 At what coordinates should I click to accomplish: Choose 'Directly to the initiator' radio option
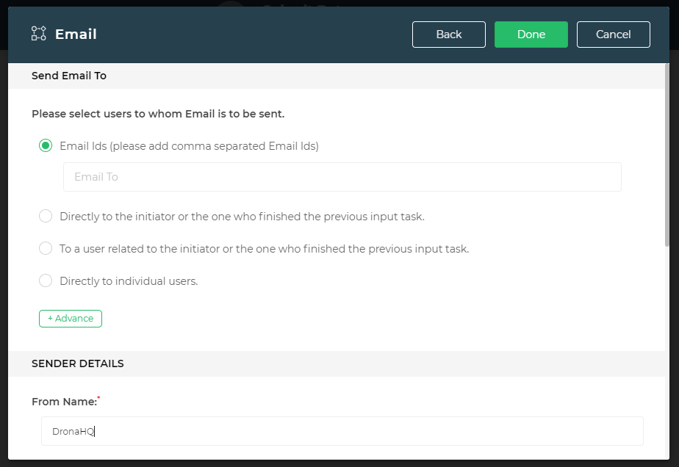[46, 217]
